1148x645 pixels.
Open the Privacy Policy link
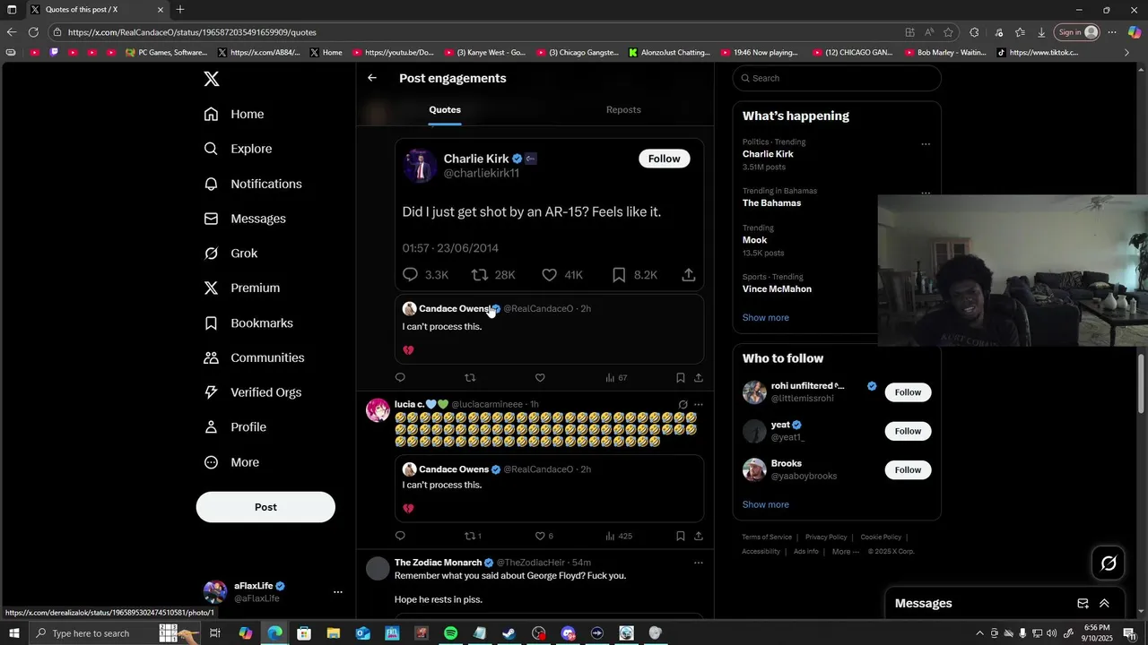click(826, 537)
